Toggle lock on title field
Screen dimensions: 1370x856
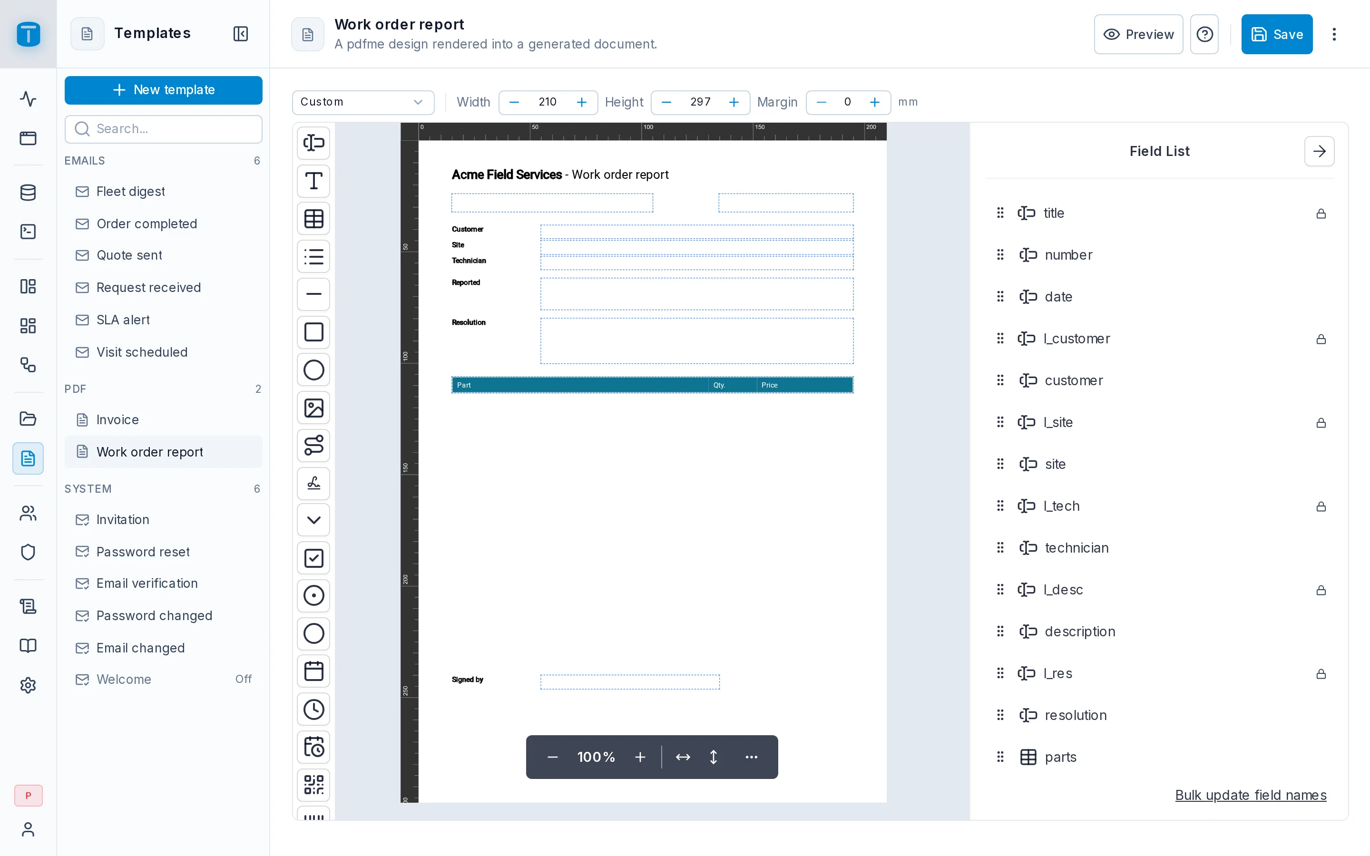pyautogui.click(x=1321, y=214)
